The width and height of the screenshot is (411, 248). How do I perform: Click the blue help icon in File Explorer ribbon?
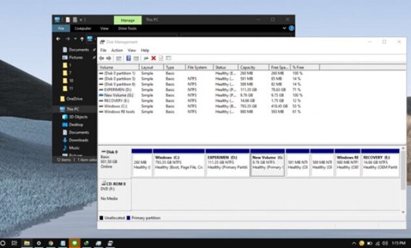[x=292, y=28]
